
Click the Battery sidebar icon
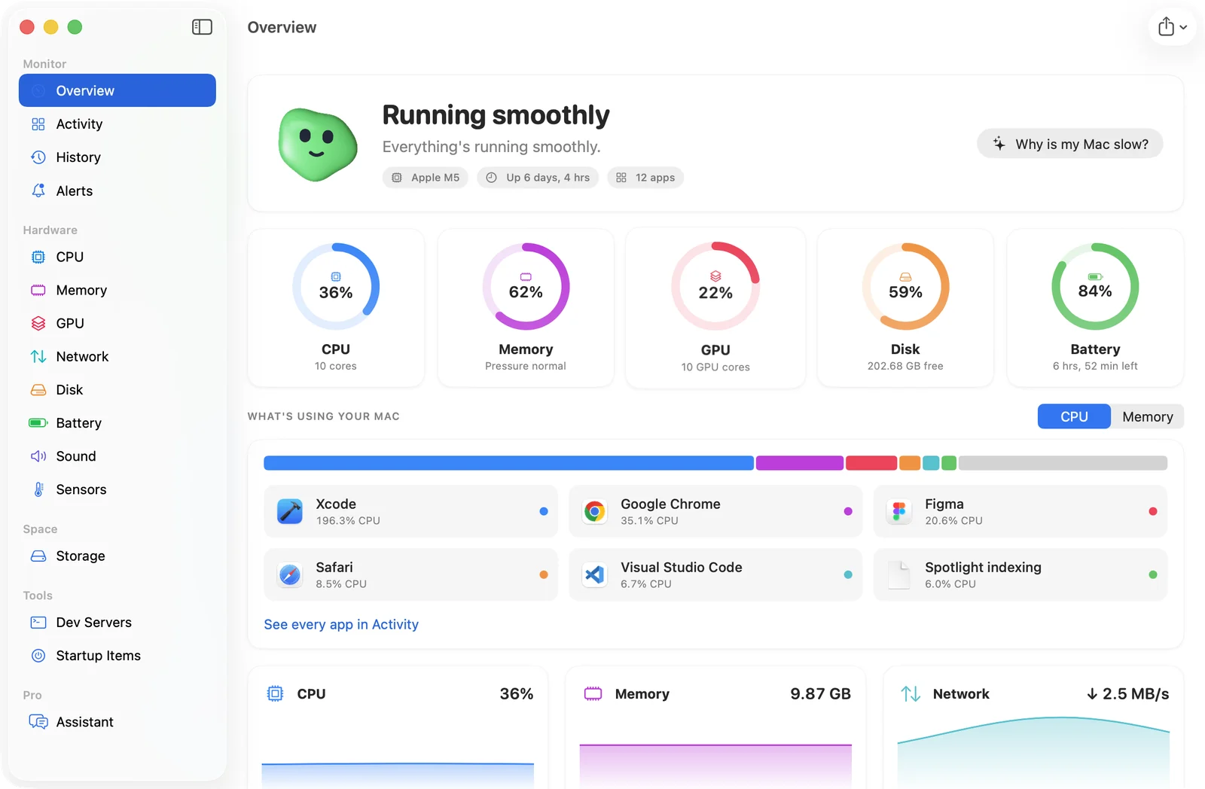click(x=38, y=423)
